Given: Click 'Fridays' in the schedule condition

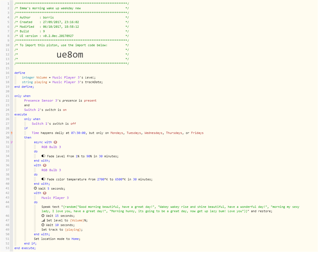Looking at the screenshot, I should pyautogui.click(x=197, y=133).
